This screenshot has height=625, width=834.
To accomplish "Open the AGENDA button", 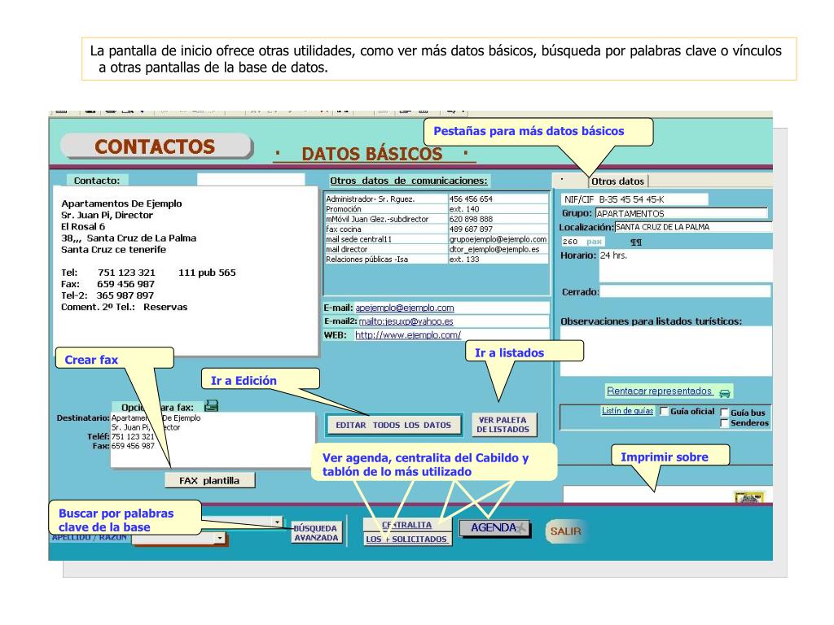I will pos(494,527).
